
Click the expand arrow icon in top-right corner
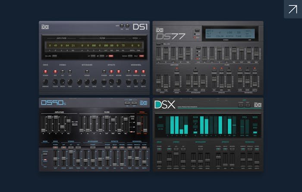click(x=293, y=9)
